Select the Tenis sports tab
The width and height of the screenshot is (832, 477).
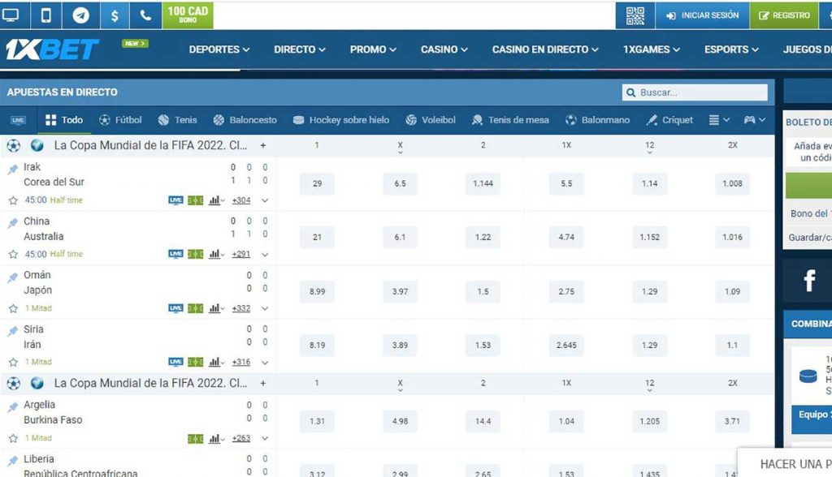[x=177, y=120]
